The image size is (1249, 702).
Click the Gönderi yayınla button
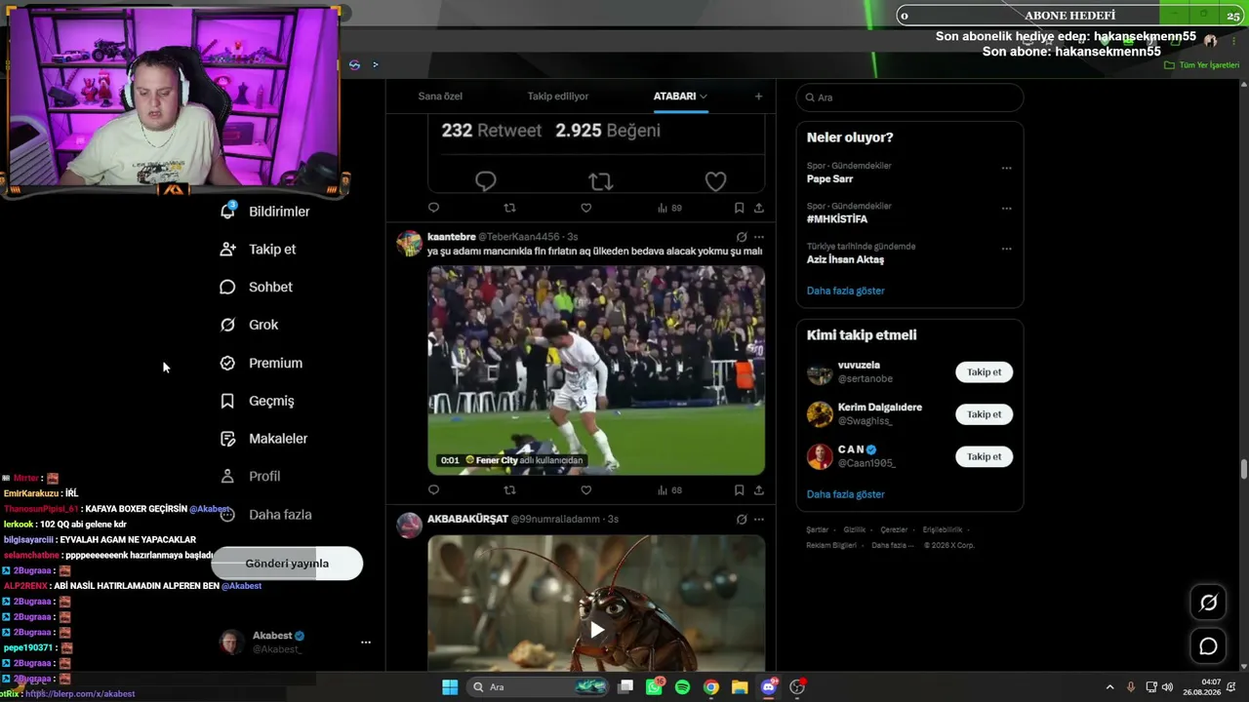(287, 564)
